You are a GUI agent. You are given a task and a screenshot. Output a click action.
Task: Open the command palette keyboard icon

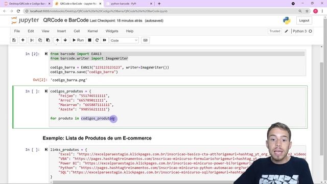click(x=145, y=40)
